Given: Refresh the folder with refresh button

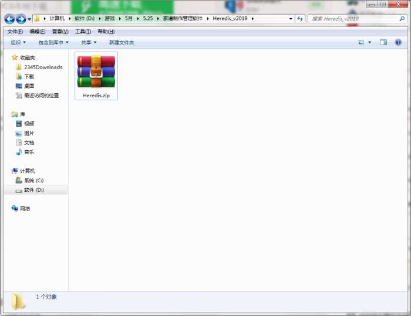Looking at the screenshot, I should [x=300, y=19].
